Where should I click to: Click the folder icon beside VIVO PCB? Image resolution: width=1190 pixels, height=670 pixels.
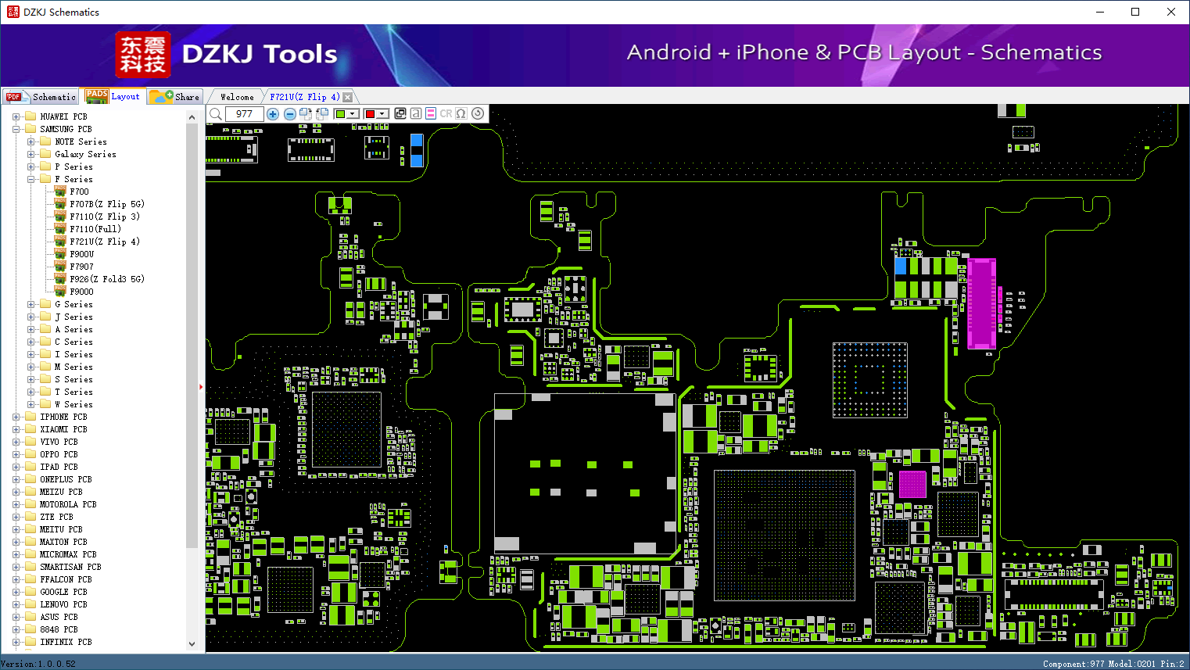30,442
